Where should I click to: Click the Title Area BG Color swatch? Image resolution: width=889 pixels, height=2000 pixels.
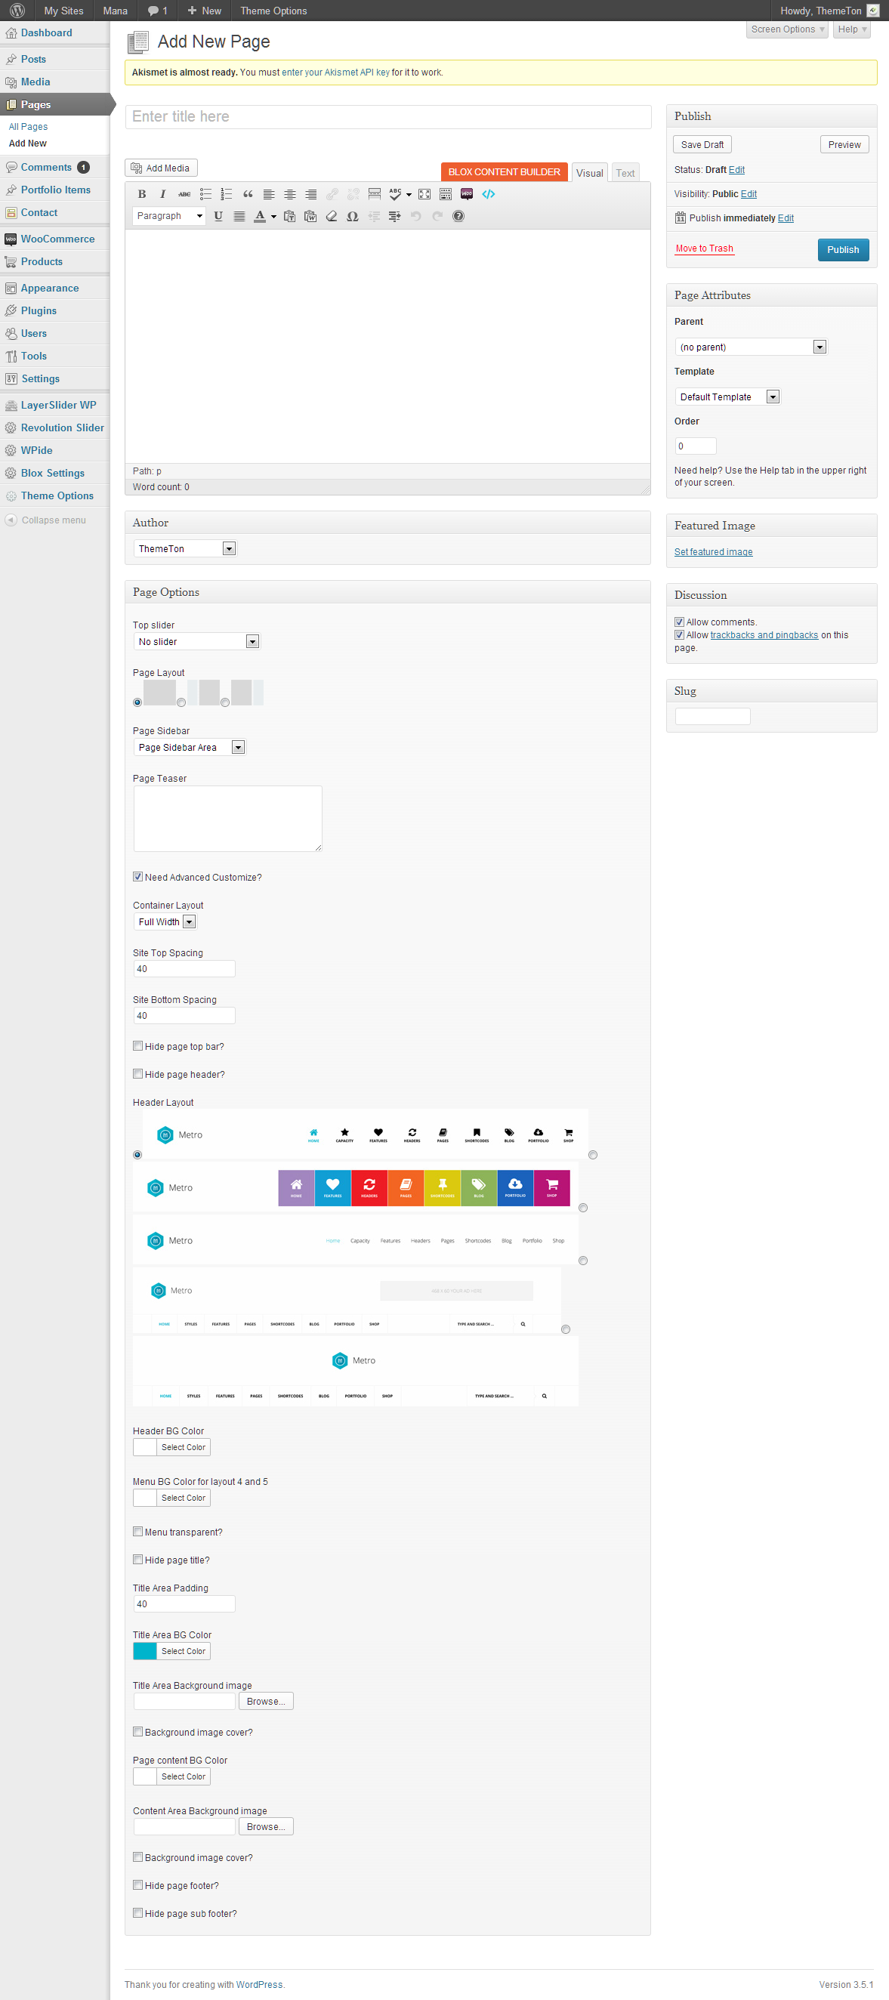tap(145, 1651)
